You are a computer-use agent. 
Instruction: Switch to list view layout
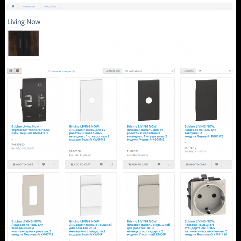pos(11,71)
